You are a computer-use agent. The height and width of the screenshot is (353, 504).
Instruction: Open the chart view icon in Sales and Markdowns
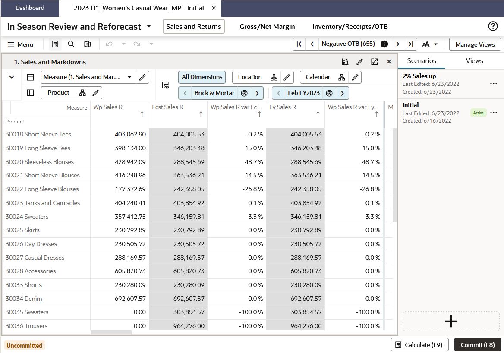tap(345, 62)
